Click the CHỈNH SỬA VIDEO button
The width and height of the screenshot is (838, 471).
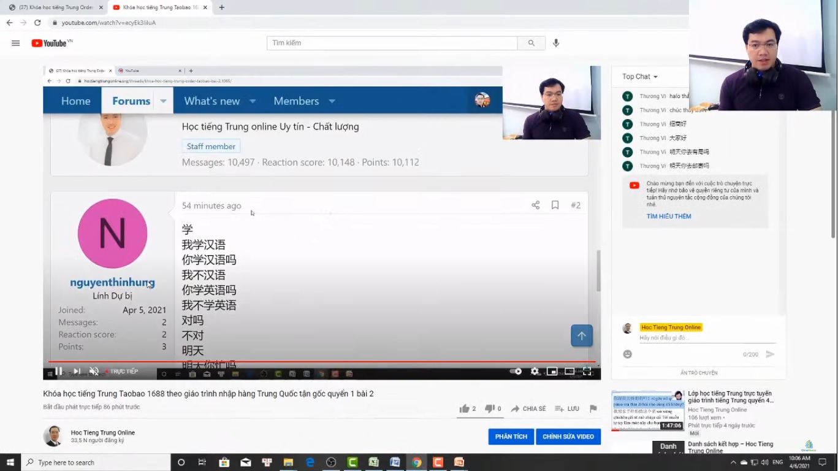click(x=568, y=437)
